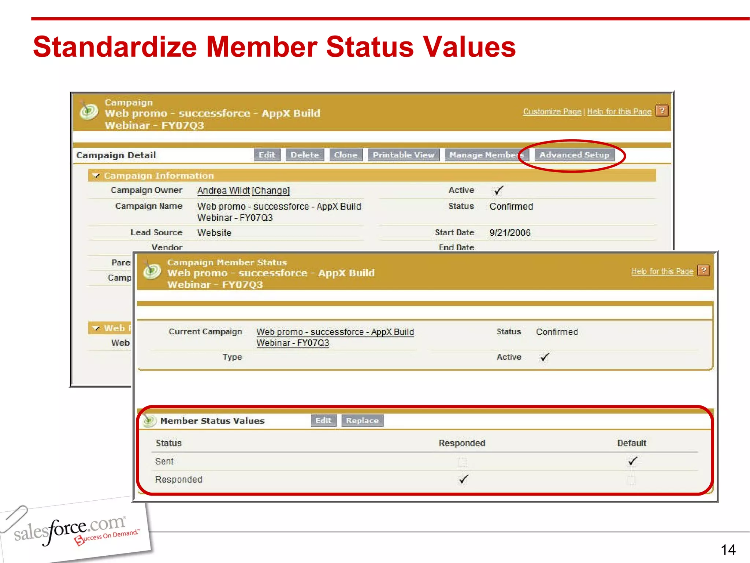Toggle the Responded checkmark for Responded row
The image size is (750, 563).
click(x=463, y=479)
